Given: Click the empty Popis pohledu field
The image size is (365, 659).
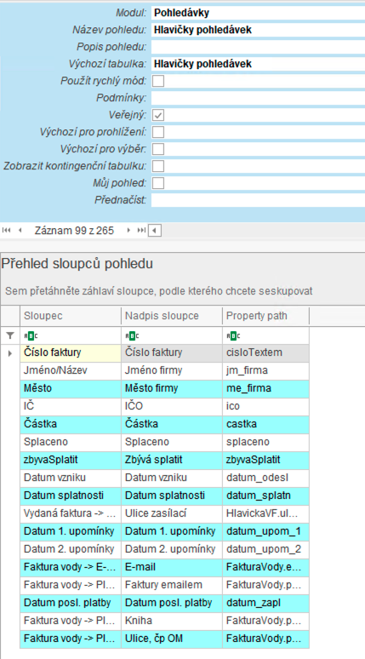Looking at the screenshot, I should coord(258,47).
